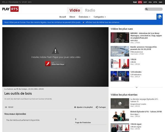Select the Vidéo tab
This screenshot has width=165, height=132.
[75, 10]
